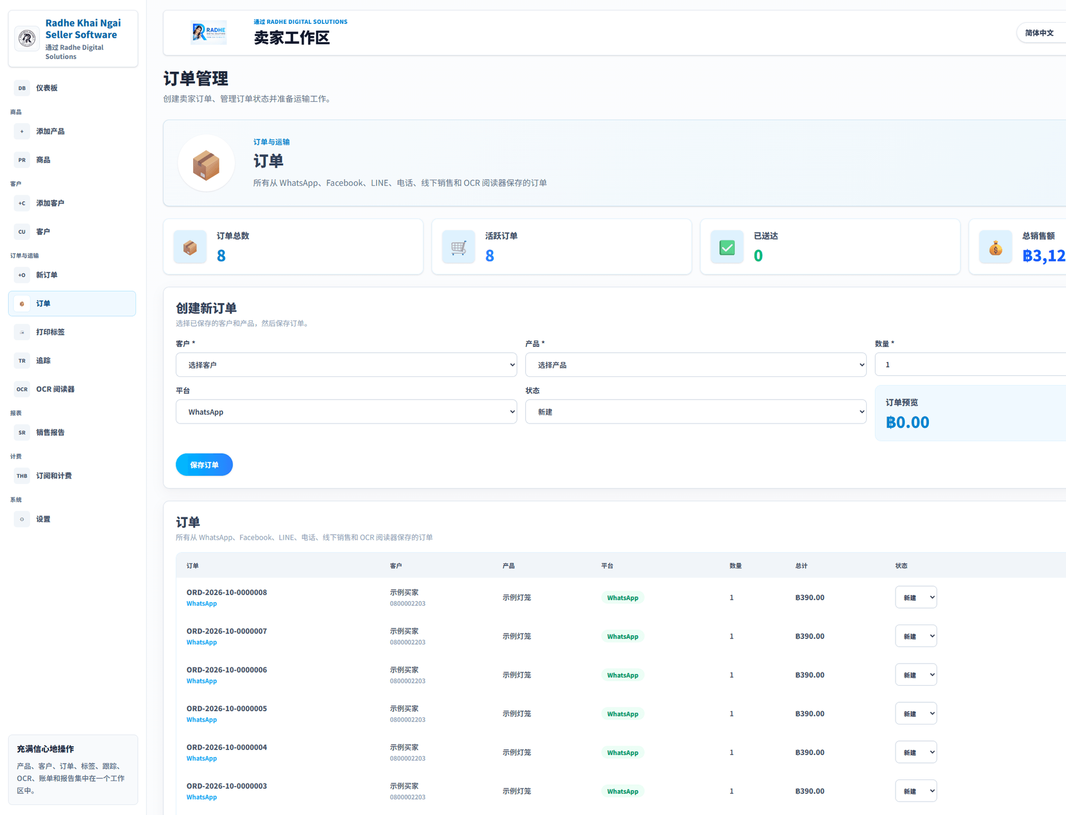Click the green checkmark icon for 已送达
Image resolution: width=1066 pixels, height=815 pixels.
click(727, 247)
